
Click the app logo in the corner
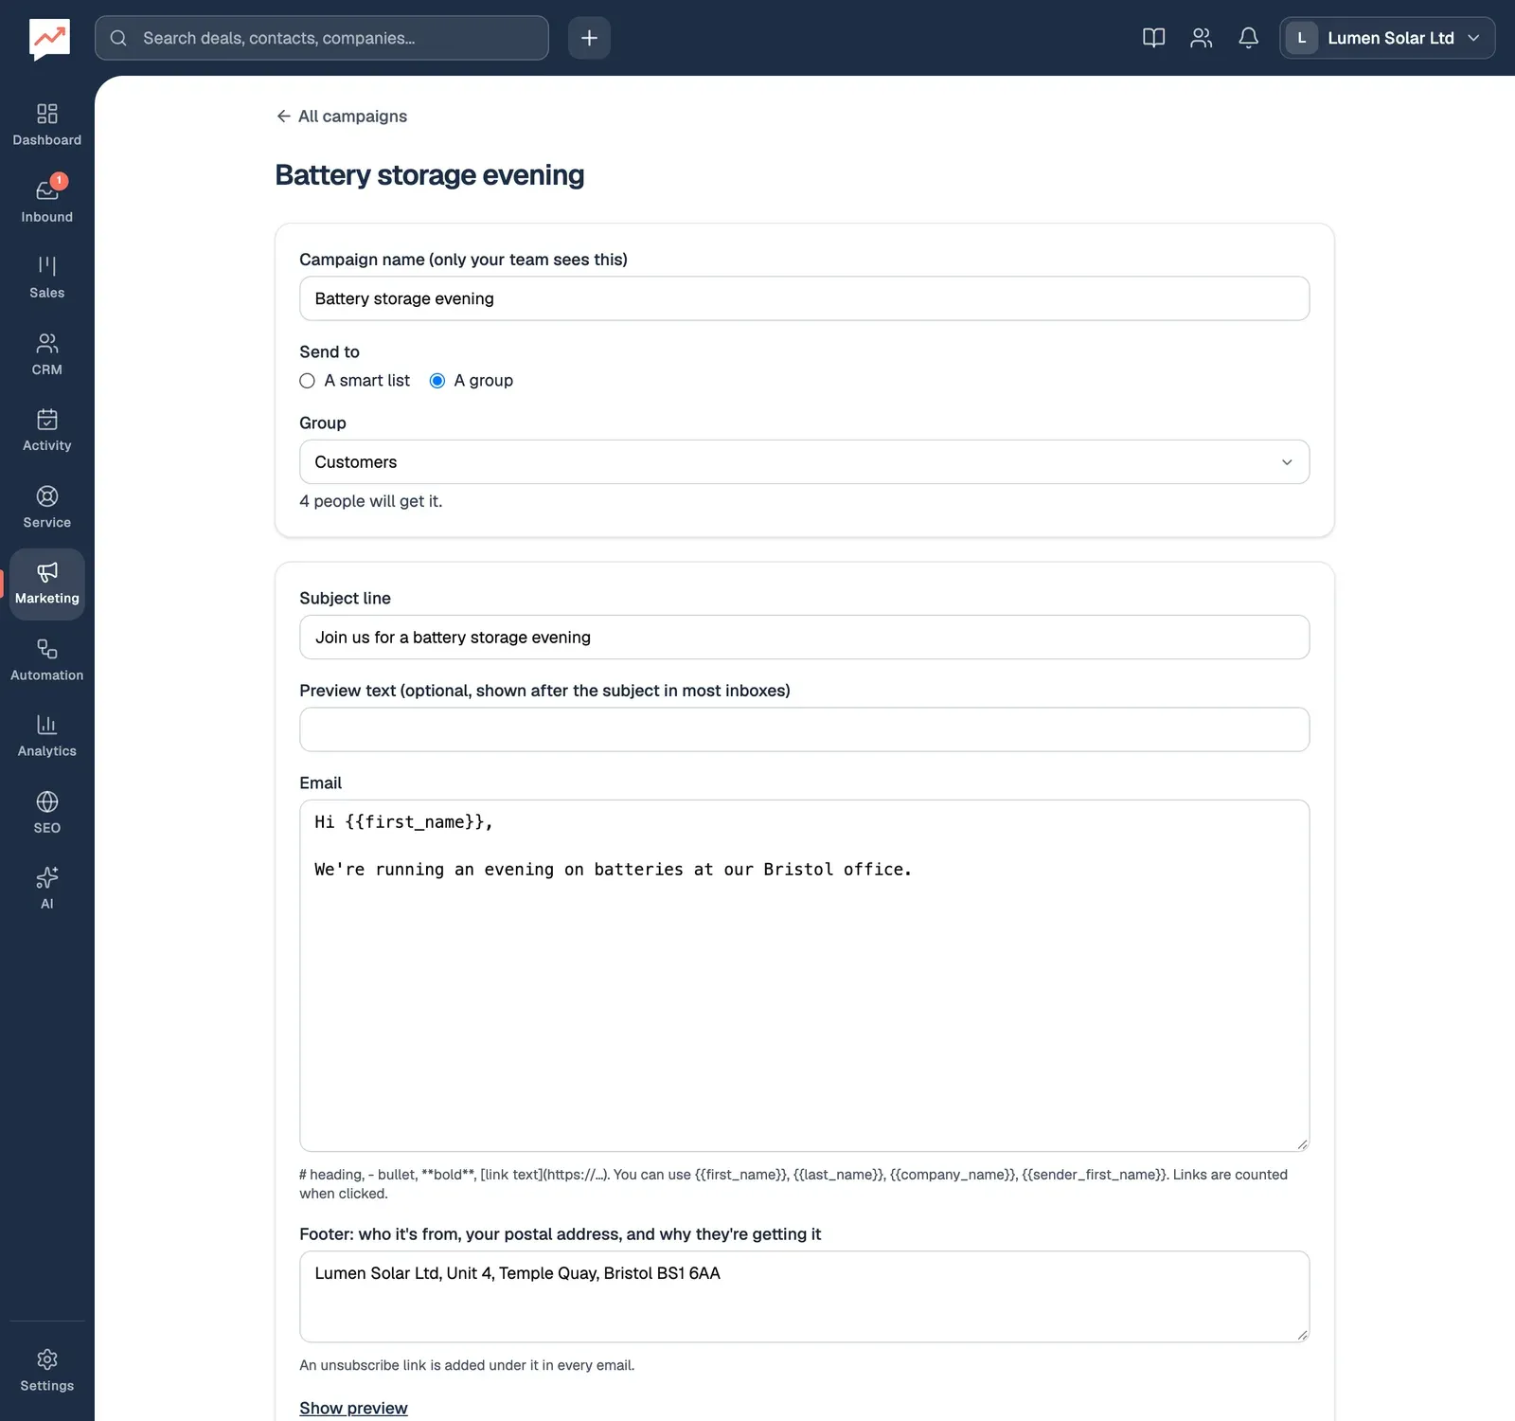click(x=49, y=39)
